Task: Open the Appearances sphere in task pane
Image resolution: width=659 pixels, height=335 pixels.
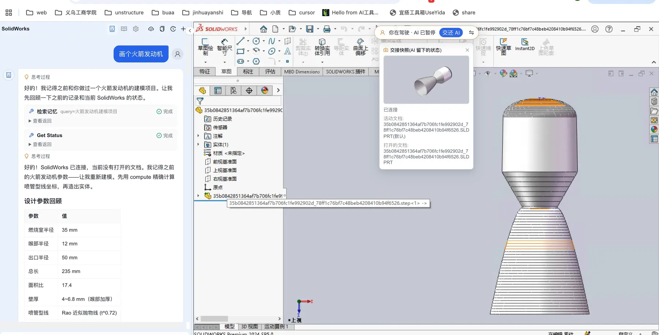Action: pos(654,129)
